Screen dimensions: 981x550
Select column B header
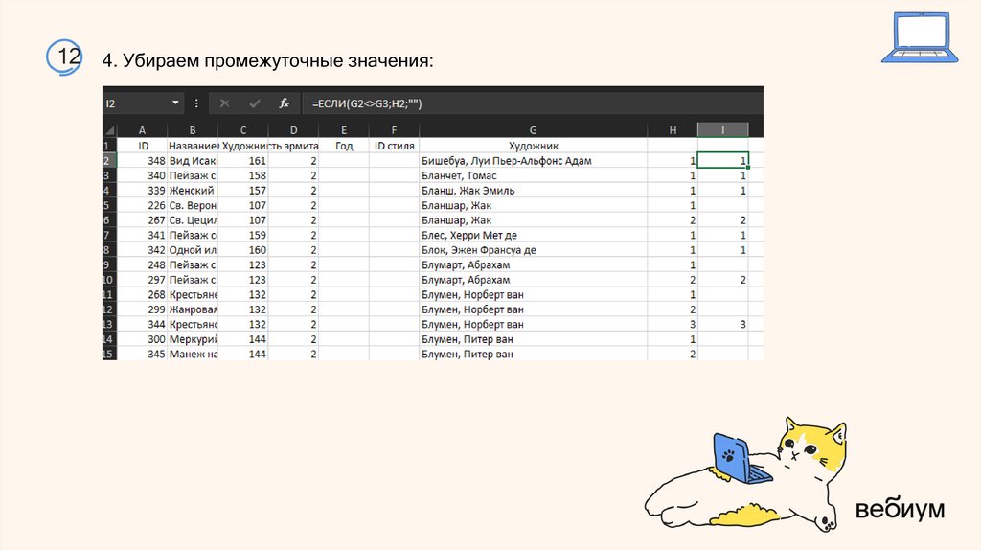tap(193, 130)
